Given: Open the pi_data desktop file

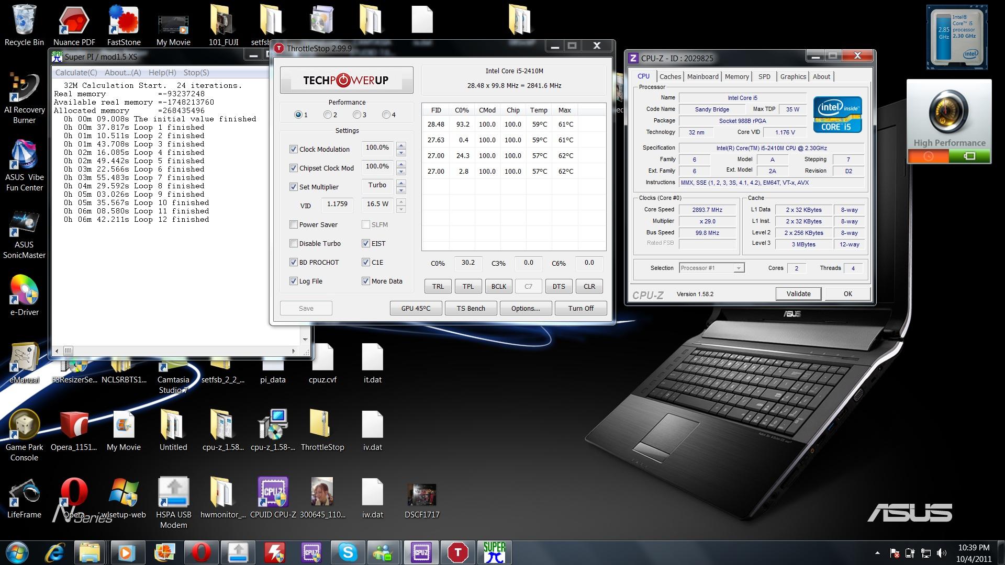Looking at the screenshot, I should pos(273,371).
